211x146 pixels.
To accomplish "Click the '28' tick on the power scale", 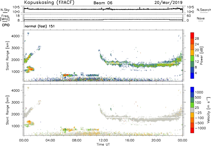I will pos(197,38).
